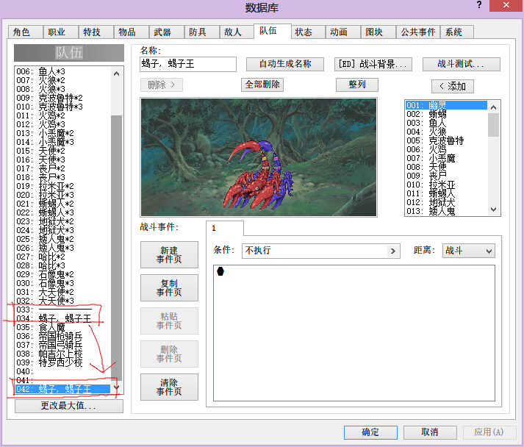Select troop 034: 蝎子，蝎子王
The width and height of the screenshot is (524, 447).
pyautogui.click(x=62, y=318)
